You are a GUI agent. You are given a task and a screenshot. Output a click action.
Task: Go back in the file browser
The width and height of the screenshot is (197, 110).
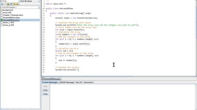pyautogui.click(x=2, y=4)
